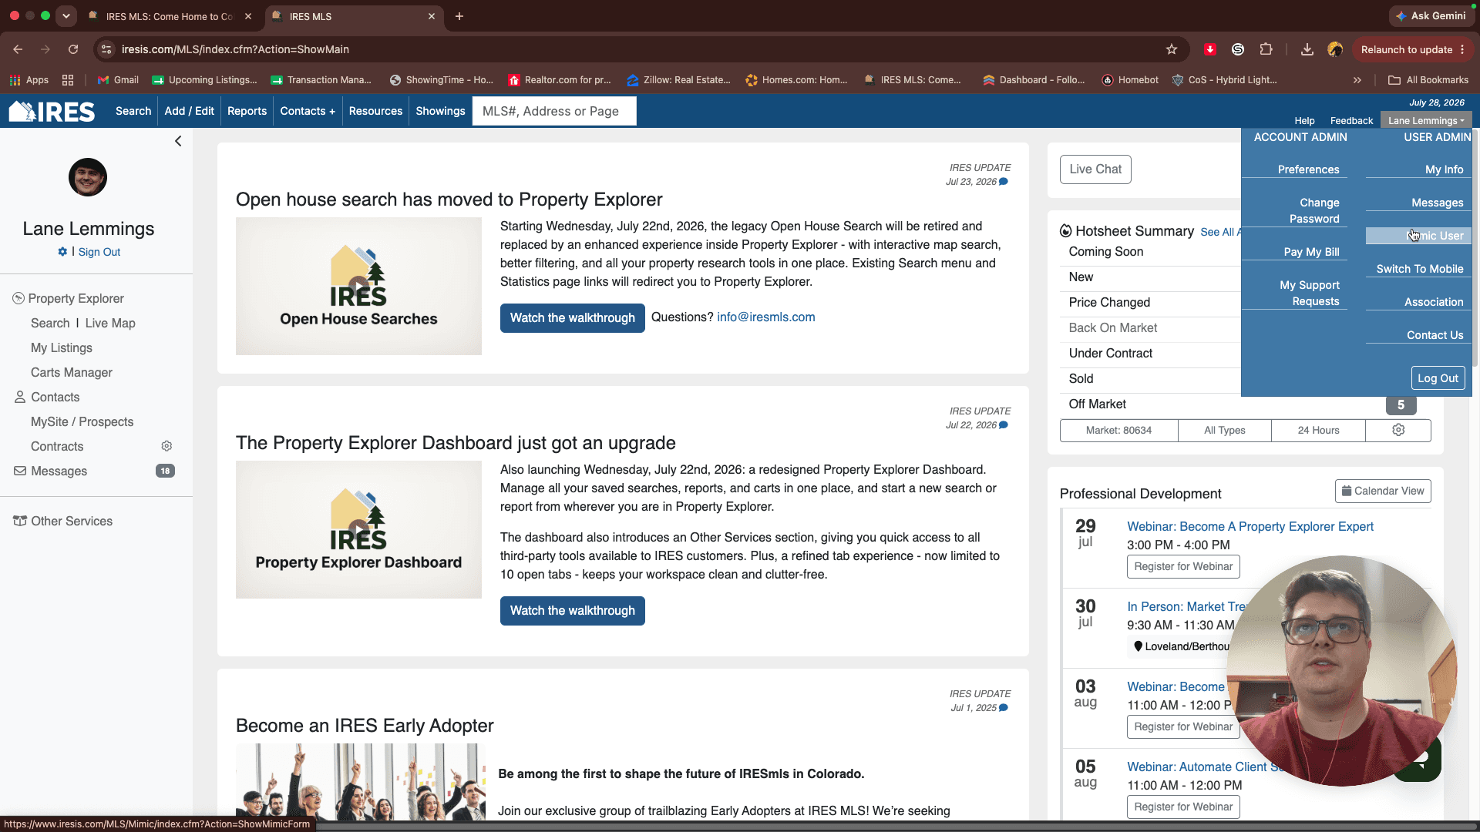The height and width of the screenshot is (832, 1480).
Task: Click Ask Gemini button
Action: (x=1431, y=16)
